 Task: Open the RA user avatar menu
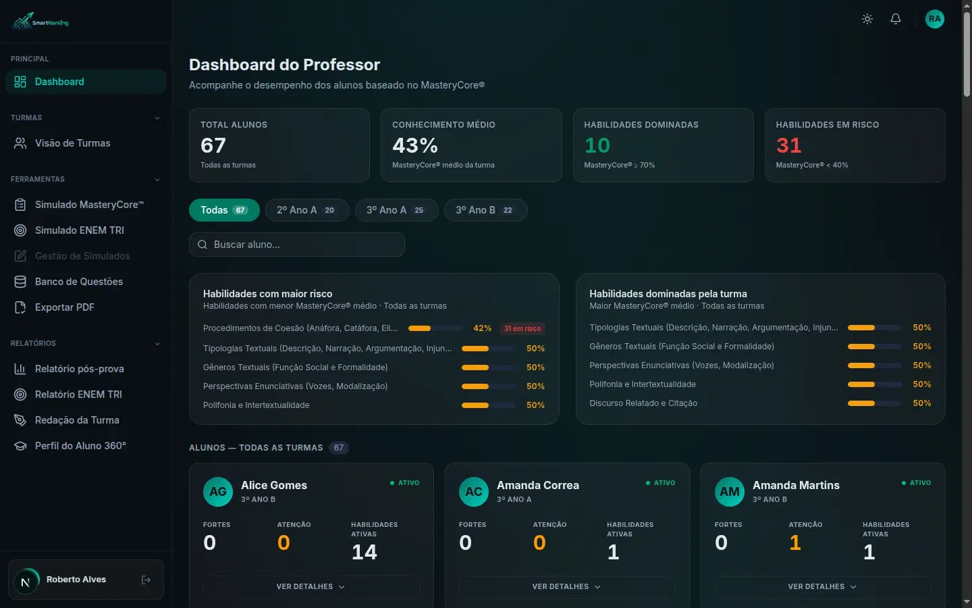(x=934, y=19)
